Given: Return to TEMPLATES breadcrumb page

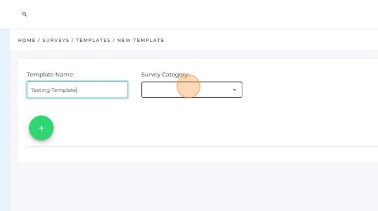Looking at the screenshot, I should (93, 40).
